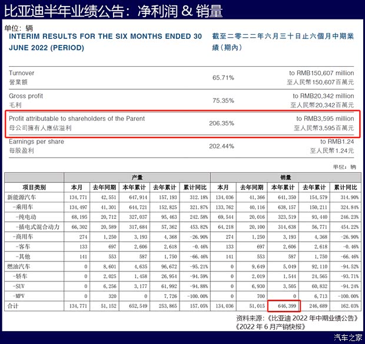Click the -乘用车 row label
This screenshot has width=365, height=344.
point(23,207)
